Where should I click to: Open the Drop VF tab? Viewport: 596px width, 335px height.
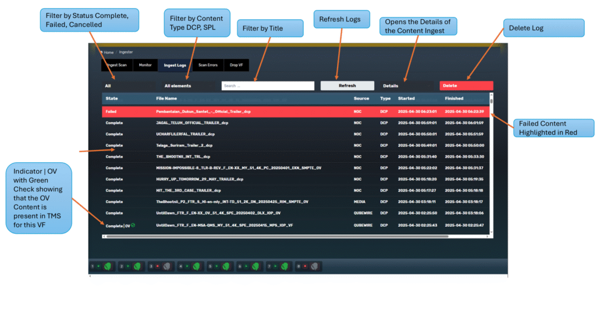click(x=236, y=65)
